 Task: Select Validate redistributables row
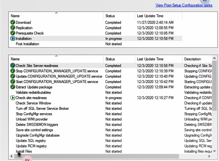click(x=110, y=92)
